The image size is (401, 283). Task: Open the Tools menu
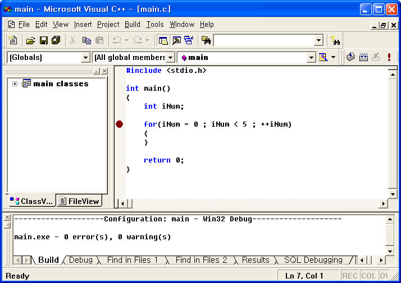tap(154, 25)
